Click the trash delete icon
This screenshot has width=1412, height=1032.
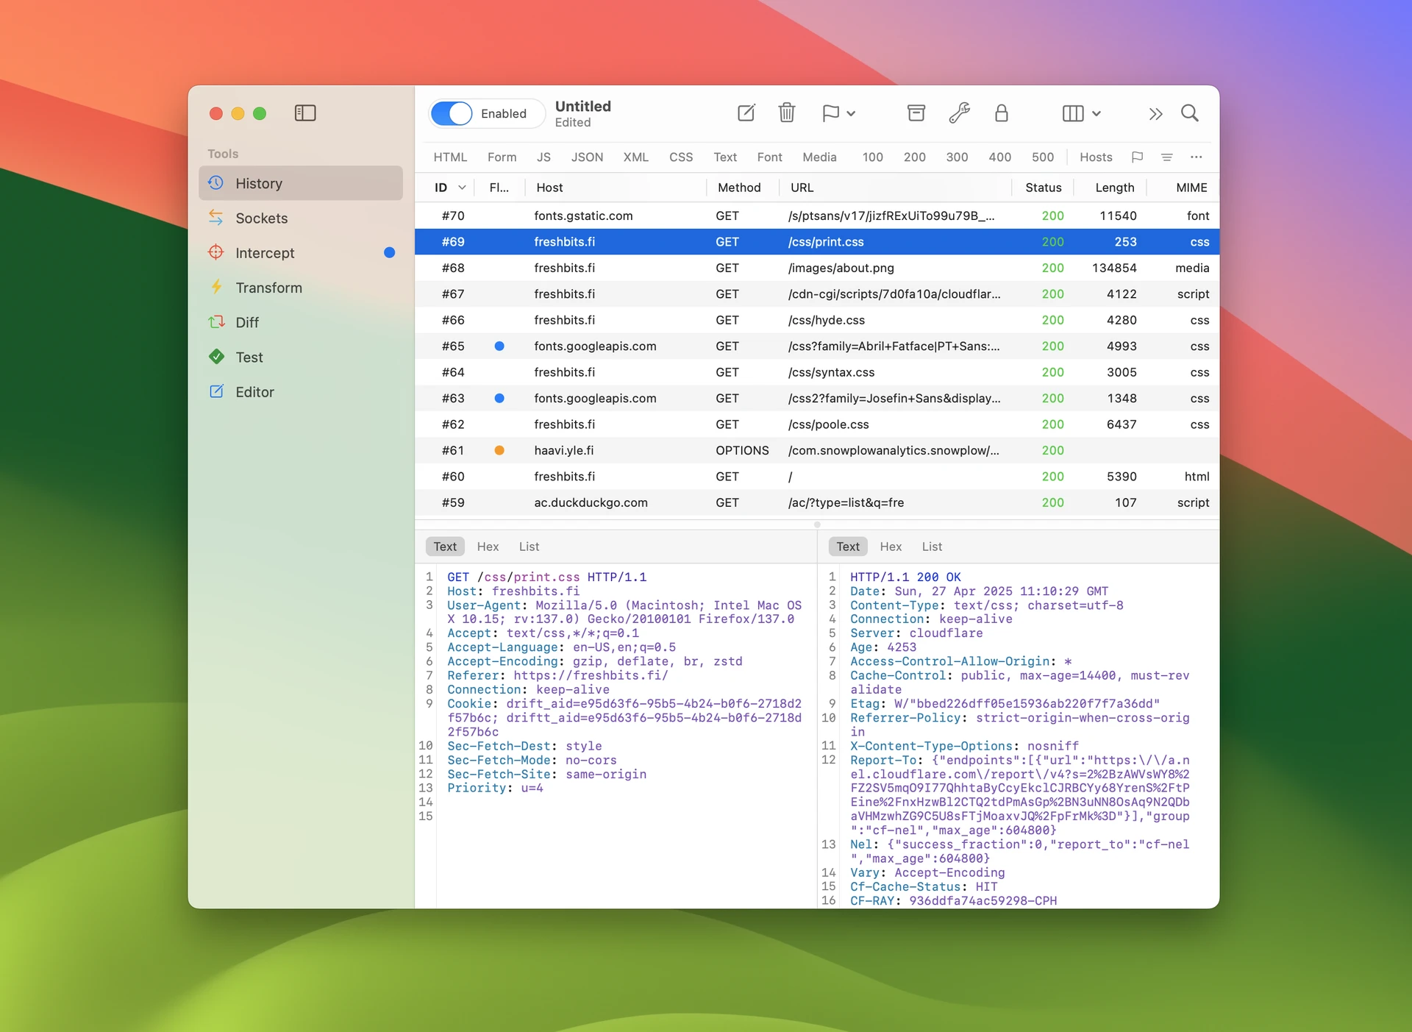787,113
